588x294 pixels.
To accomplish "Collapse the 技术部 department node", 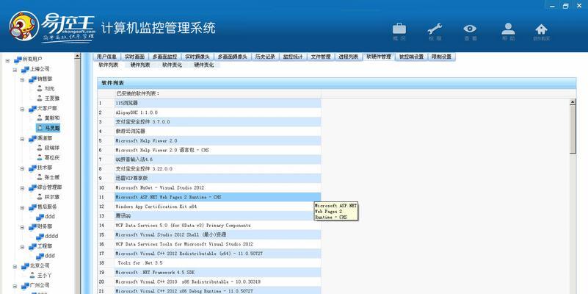I will coord(23,168).
